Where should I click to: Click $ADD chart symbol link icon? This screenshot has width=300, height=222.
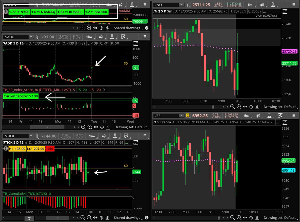point(37,37)
